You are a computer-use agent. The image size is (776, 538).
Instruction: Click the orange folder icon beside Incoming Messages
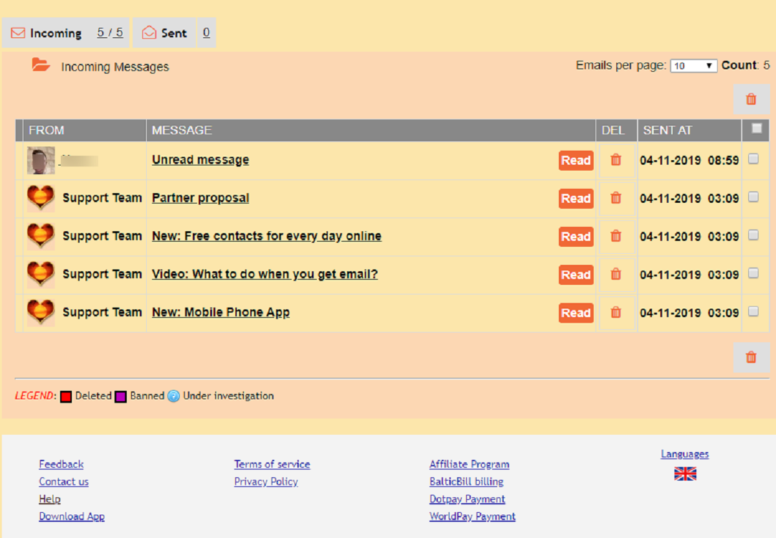point(41,65)
